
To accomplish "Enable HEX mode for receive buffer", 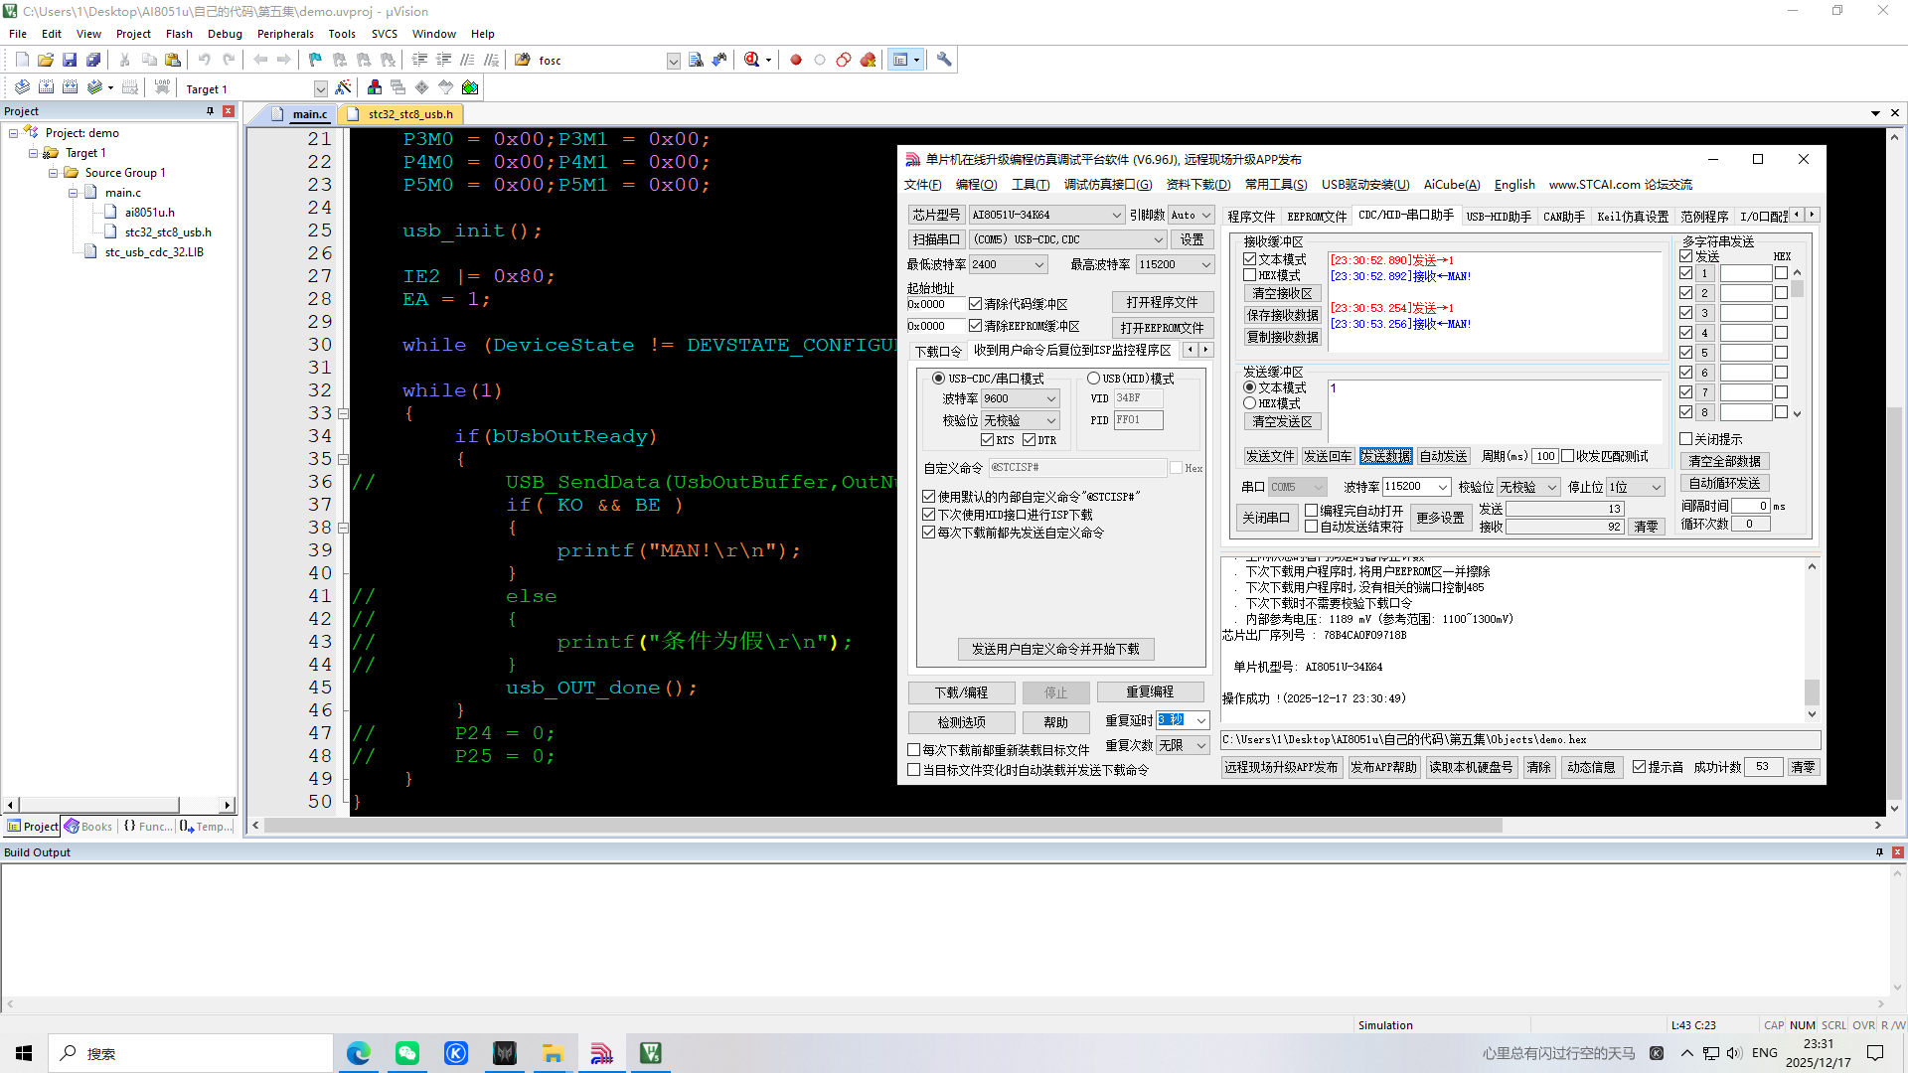I will [1250, 275].
